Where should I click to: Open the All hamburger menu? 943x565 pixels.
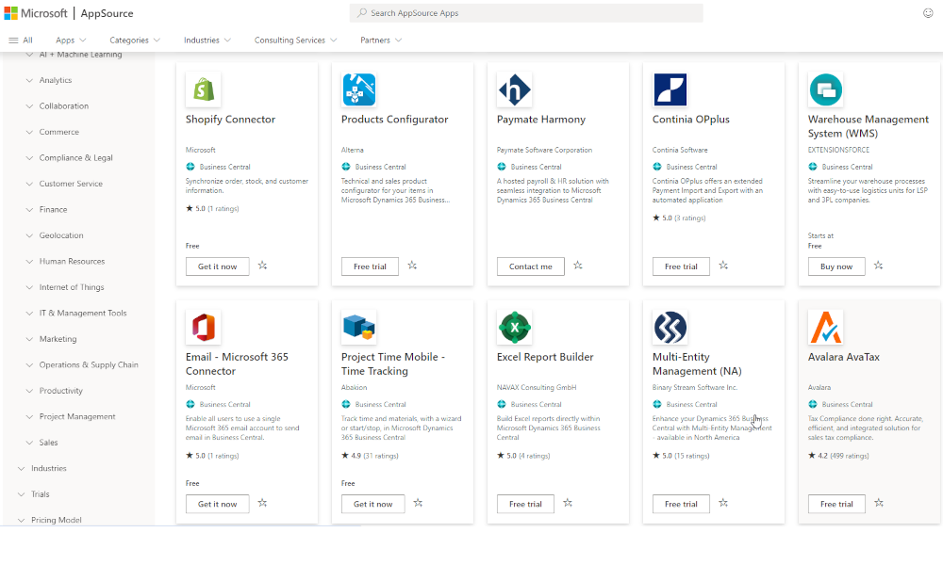click(x=21, y=40)
